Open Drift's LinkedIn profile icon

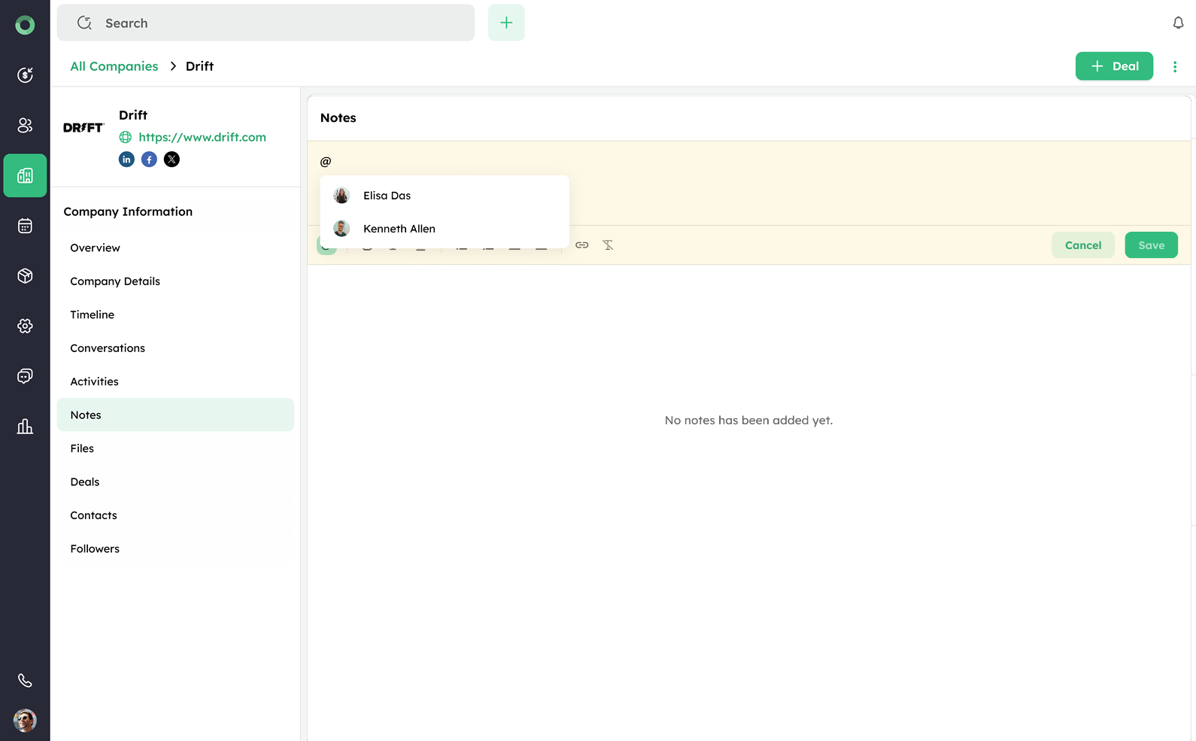[126, 159]
